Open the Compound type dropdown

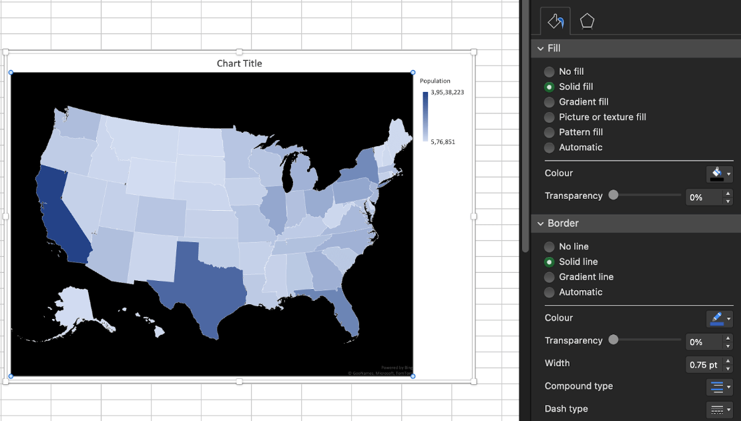point(719,387)
